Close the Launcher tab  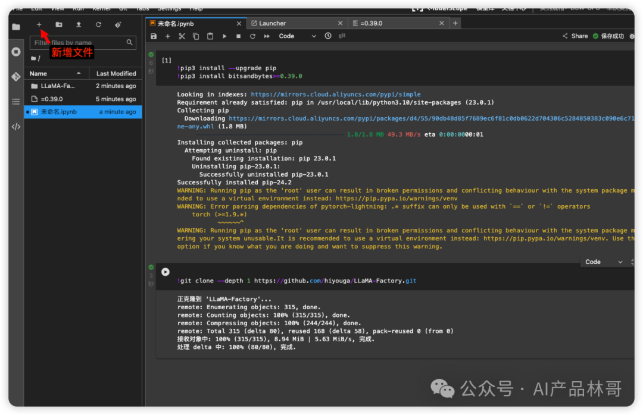click(340, 23)
